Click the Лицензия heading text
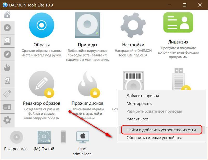Screen dimensions: 208x160 [x=178, y=42]
